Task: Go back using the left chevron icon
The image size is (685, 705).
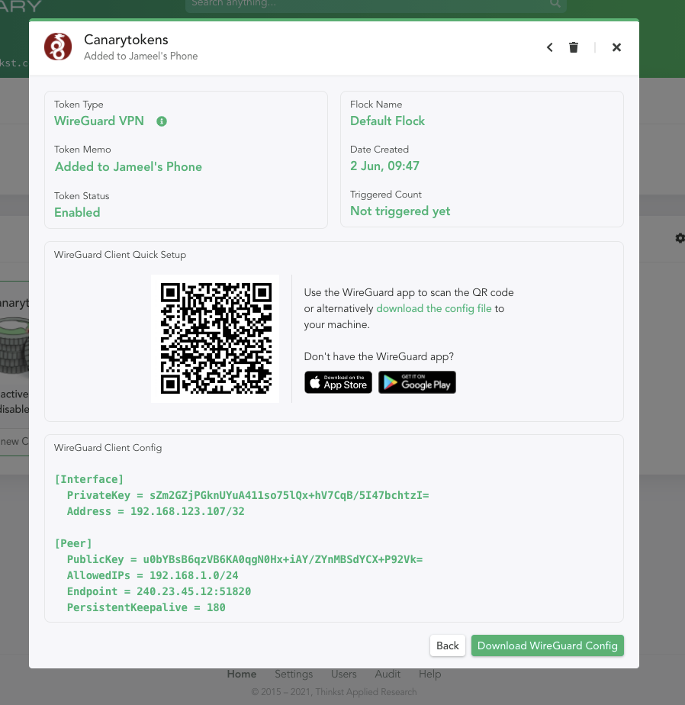Action: [550, 47]
